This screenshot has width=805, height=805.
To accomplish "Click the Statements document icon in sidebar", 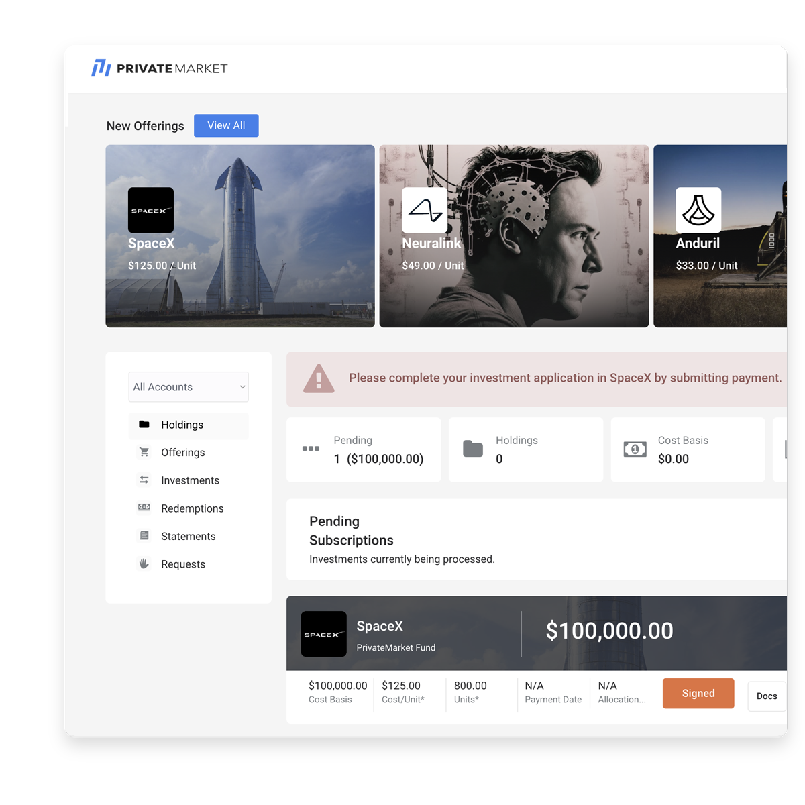I will tap(144, 536).
